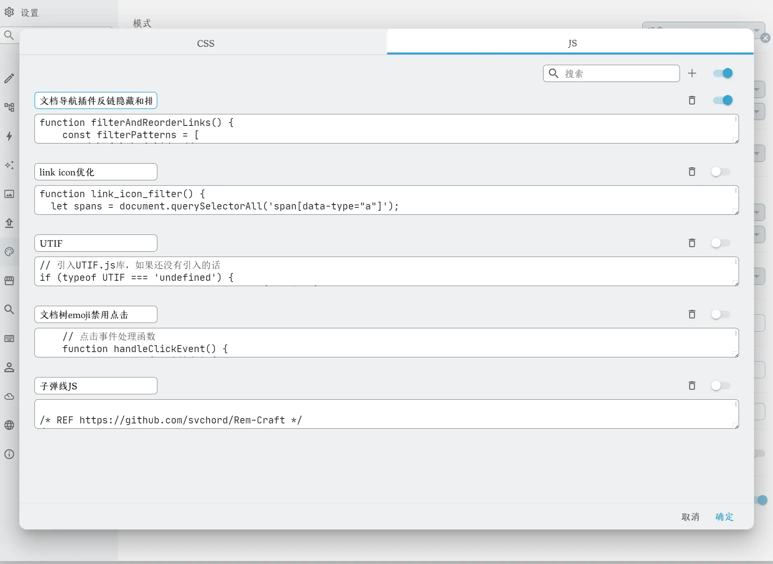
Task: Remove the 文档树emoji禁用点击 snippet via trash
Action: click(692, 314)
